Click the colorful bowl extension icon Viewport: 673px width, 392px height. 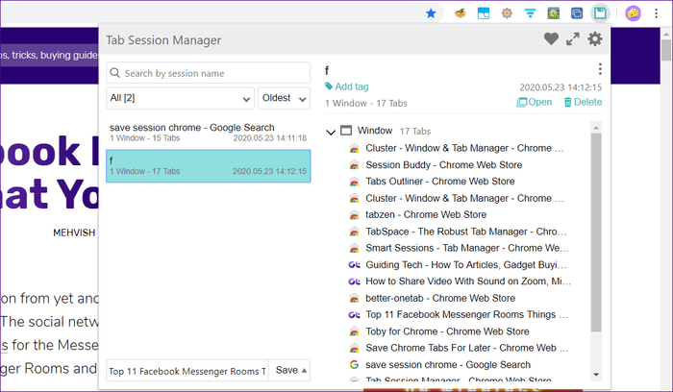(x=461, y=13)
